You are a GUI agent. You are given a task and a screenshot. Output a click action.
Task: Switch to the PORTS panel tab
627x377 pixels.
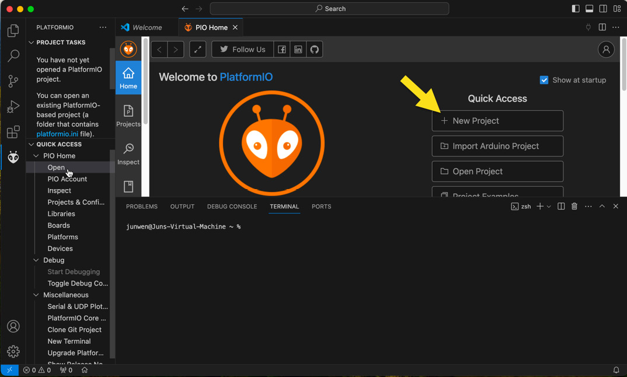click(322, 206)
